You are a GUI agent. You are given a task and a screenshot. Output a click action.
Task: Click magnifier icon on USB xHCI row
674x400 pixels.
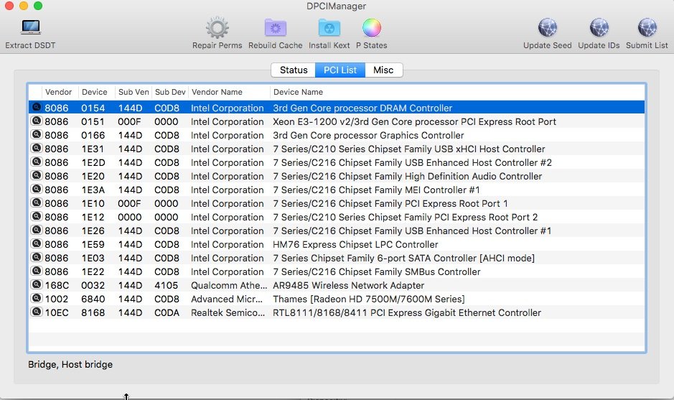pyautogui.click(x=37, y=149)
